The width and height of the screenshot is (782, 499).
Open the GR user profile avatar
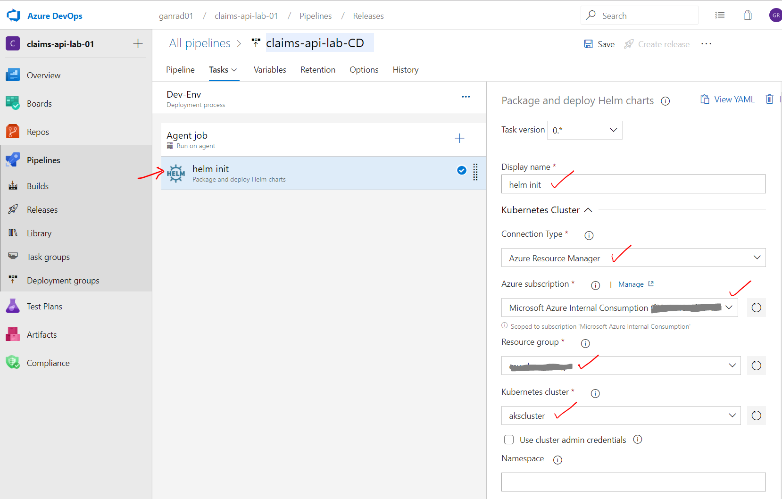click(x=775, y=16)
